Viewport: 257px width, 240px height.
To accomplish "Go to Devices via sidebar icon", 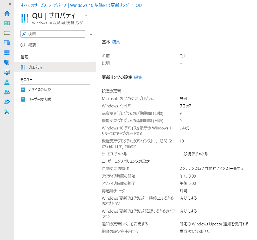I will pos(7,43).
